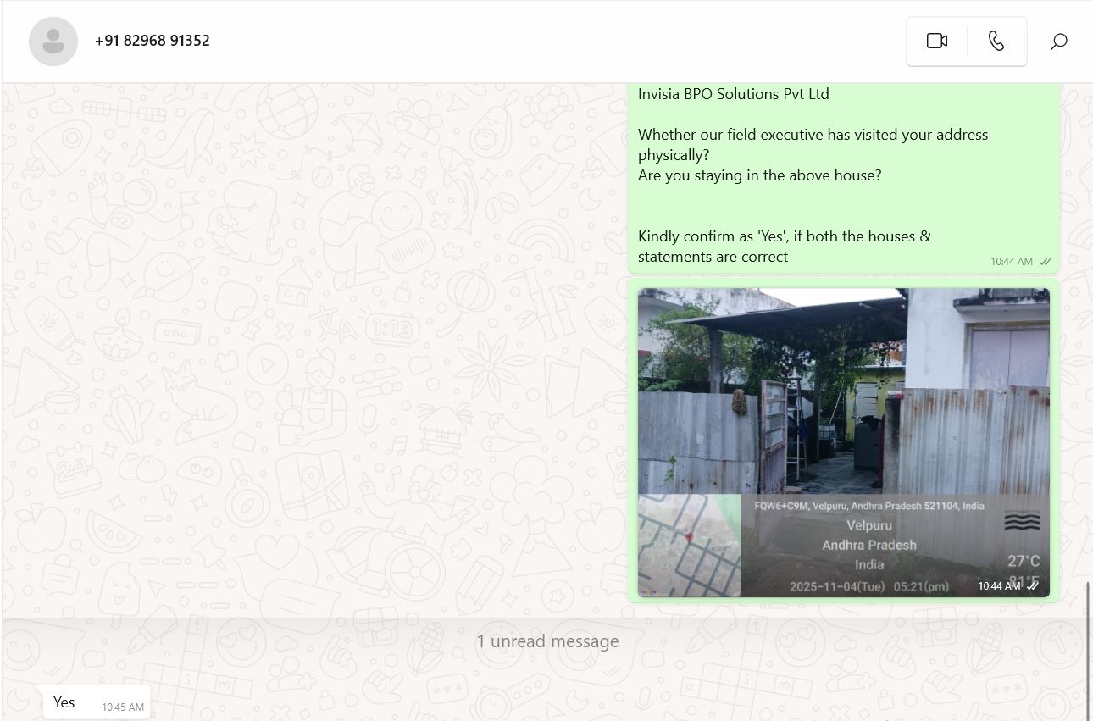Screen dimensions: 1093x721
Task: Click the double-check receipt on the text message
Action: (1046, 262)
